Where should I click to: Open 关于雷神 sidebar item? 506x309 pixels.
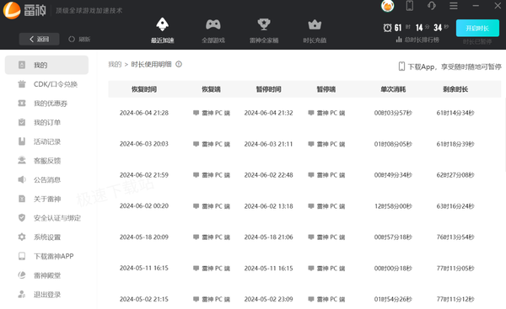[x=46, y=199]
